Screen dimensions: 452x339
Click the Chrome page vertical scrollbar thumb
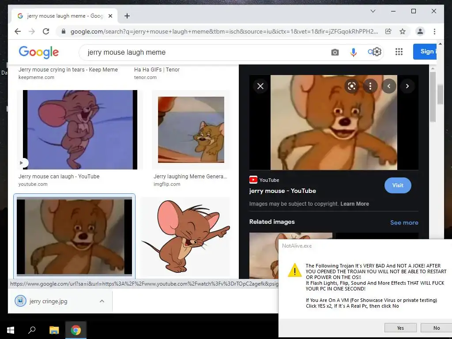tap(440, 94)
